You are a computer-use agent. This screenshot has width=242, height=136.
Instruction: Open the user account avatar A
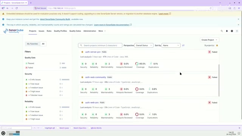point(237,31)
